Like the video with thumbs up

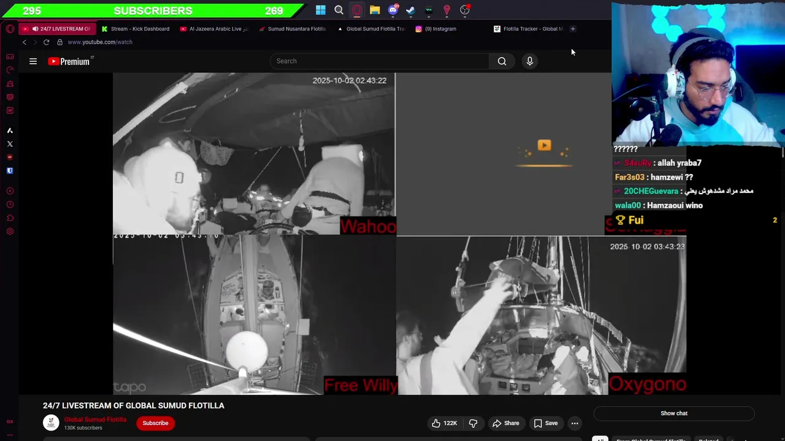pyautogui.click(x=445, y=423)
